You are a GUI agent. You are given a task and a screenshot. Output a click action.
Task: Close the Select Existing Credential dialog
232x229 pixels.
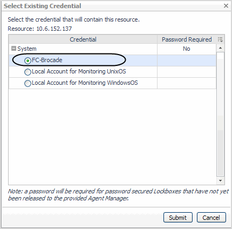226,6
